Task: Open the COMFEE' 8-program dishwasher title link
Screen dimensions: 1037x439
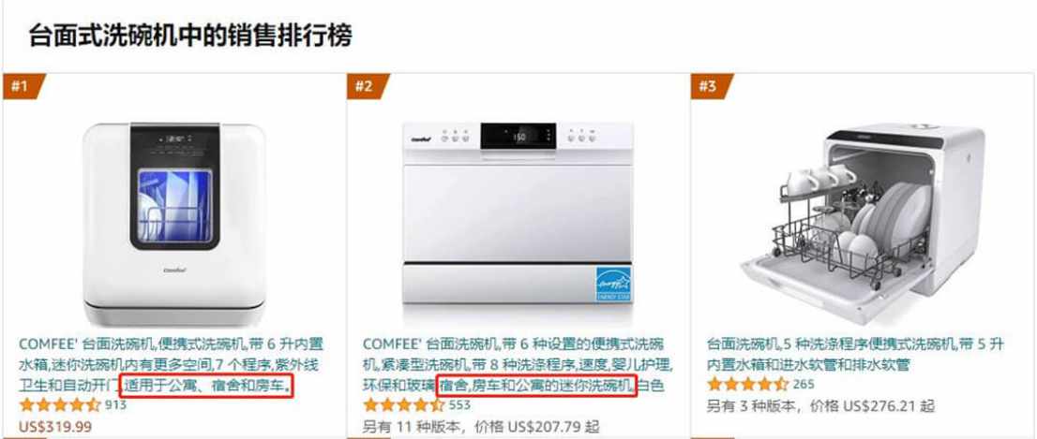Action: click(x=518, y=364)
